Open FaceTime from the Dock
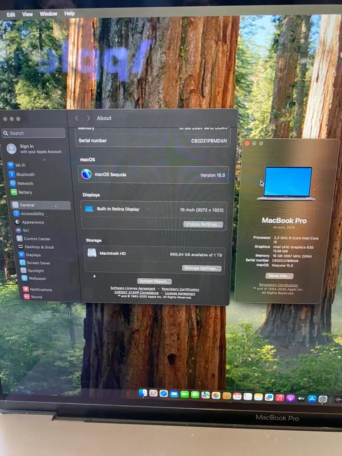Image resolution: width=342 pixels, height=456 pixels. point(185,394)
